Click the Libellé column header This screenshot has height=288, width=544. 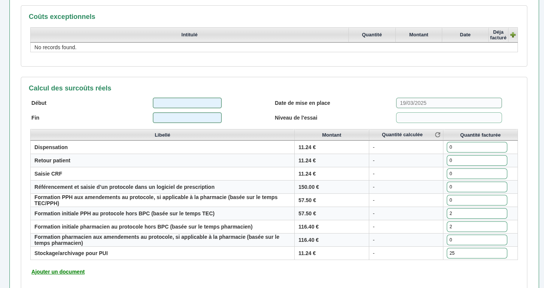pyautogui.click(x=162, y=135)
